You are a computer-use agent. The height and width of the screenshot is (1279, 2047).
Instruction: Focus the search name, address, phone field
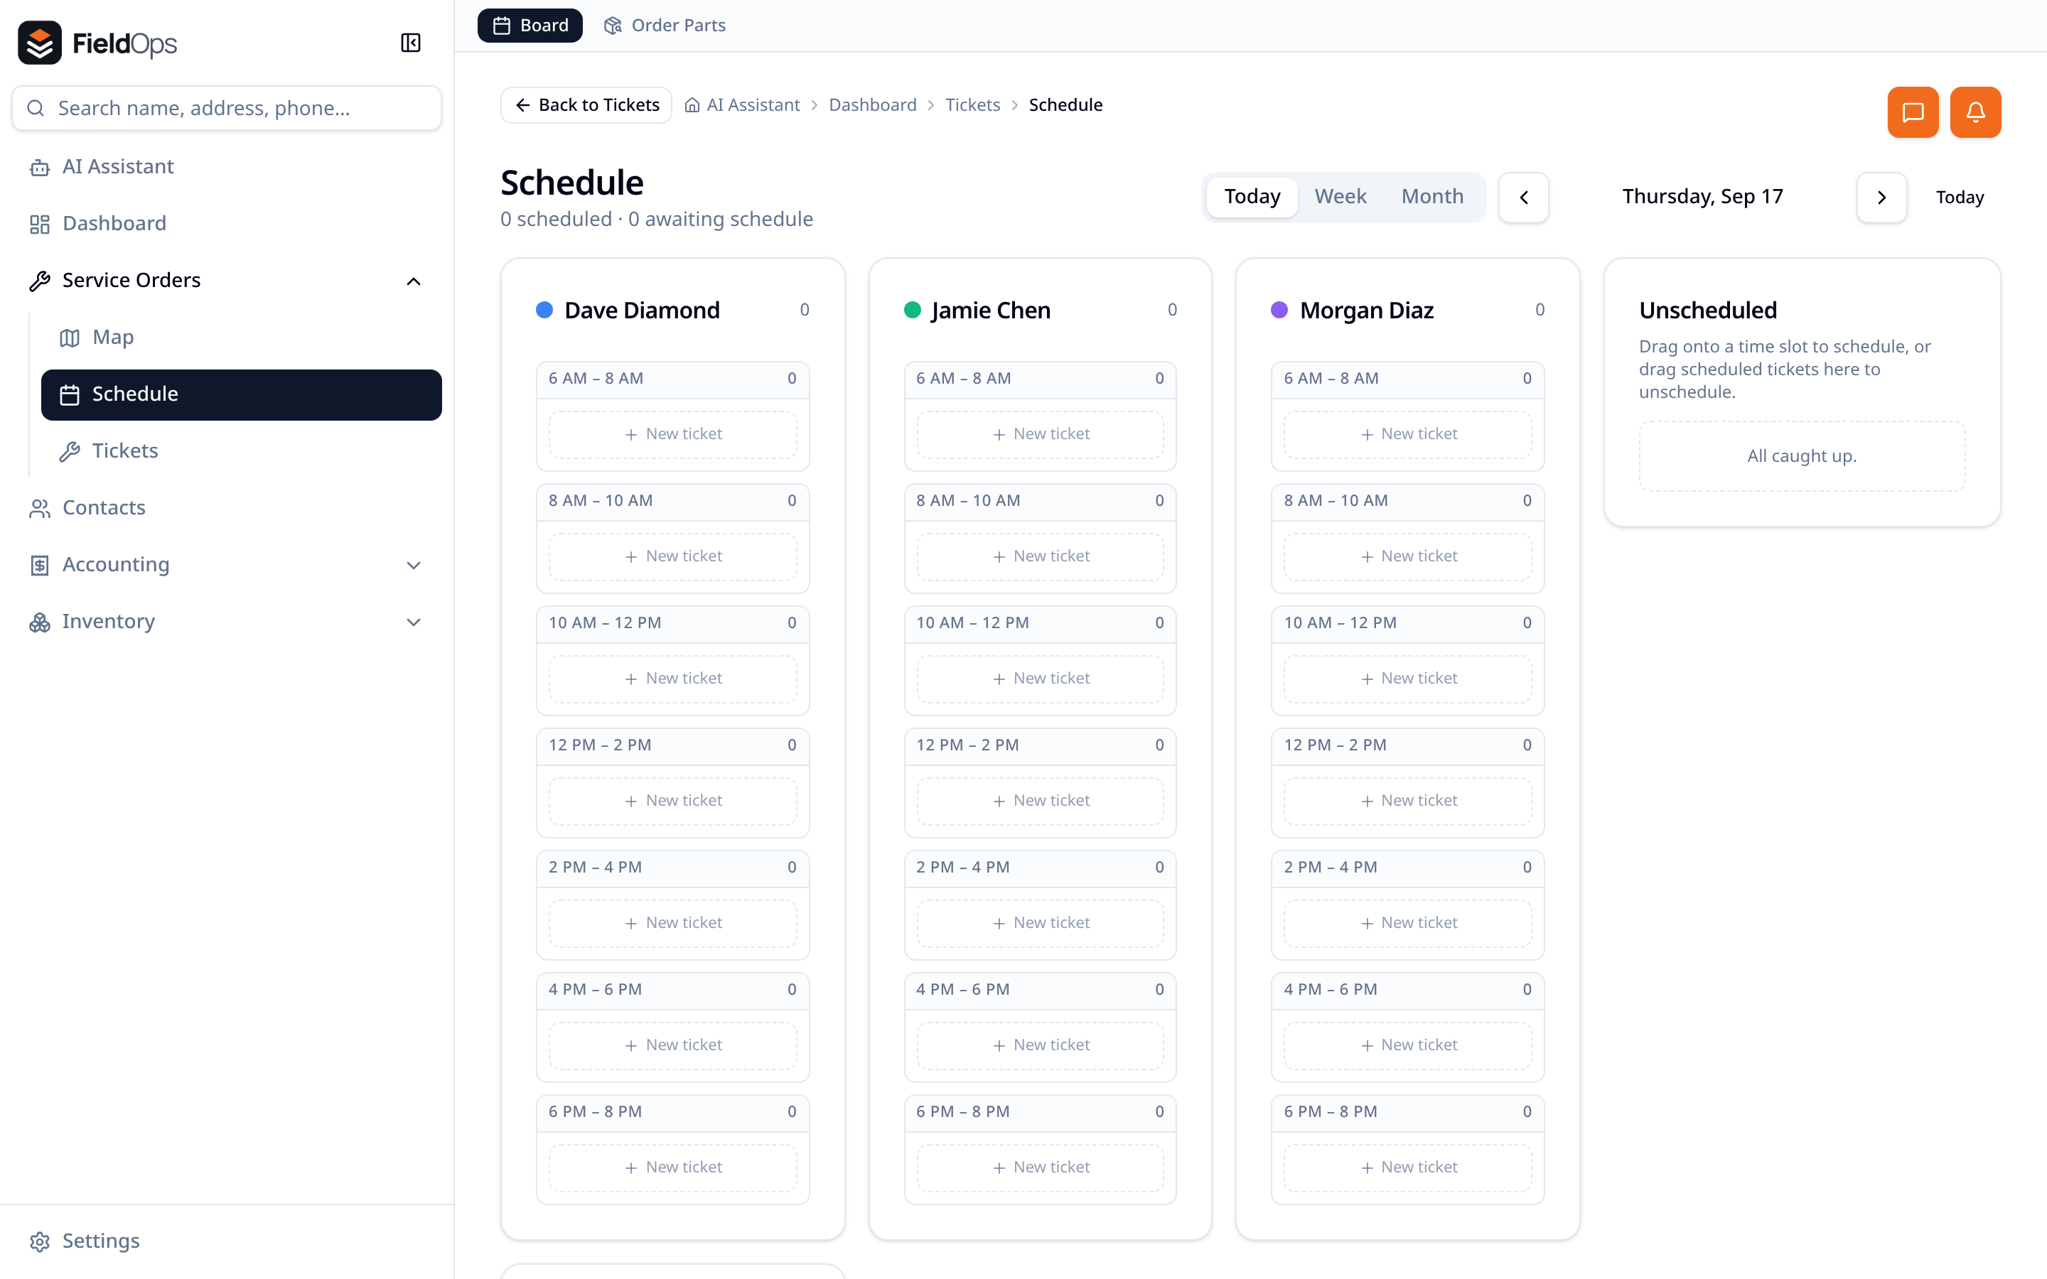pos(227,108)
